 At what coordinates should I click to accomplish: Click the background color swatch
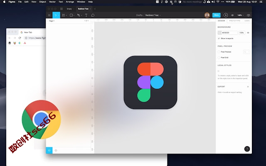[x=220, y=33]
